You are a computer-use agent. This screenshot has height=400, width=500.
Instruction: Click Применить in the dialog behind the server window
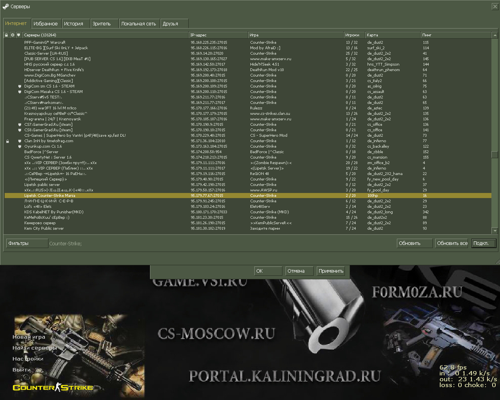pos(331,271)
